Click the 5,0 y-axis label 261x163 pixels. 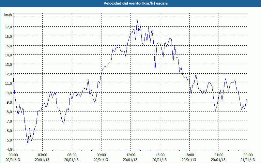pos(9,140)
